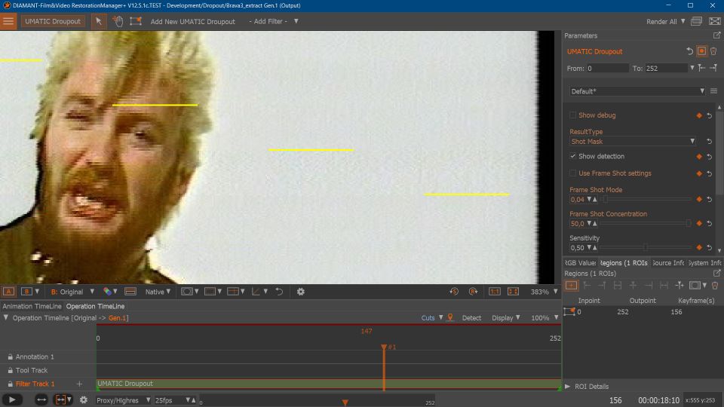The width and height of the screenshot is (724, 407).
Task: Open the frame range dropdown arrow
Action: (692, 68)
